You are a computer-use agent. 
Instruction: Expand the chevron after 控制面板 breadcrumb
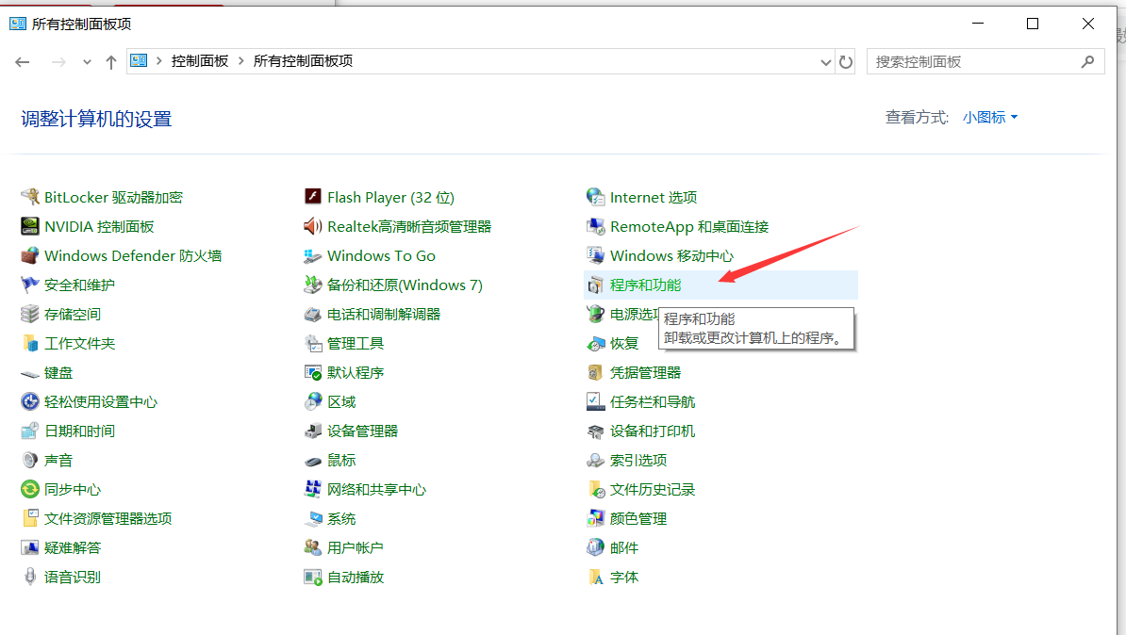click(x=241, y=61)
